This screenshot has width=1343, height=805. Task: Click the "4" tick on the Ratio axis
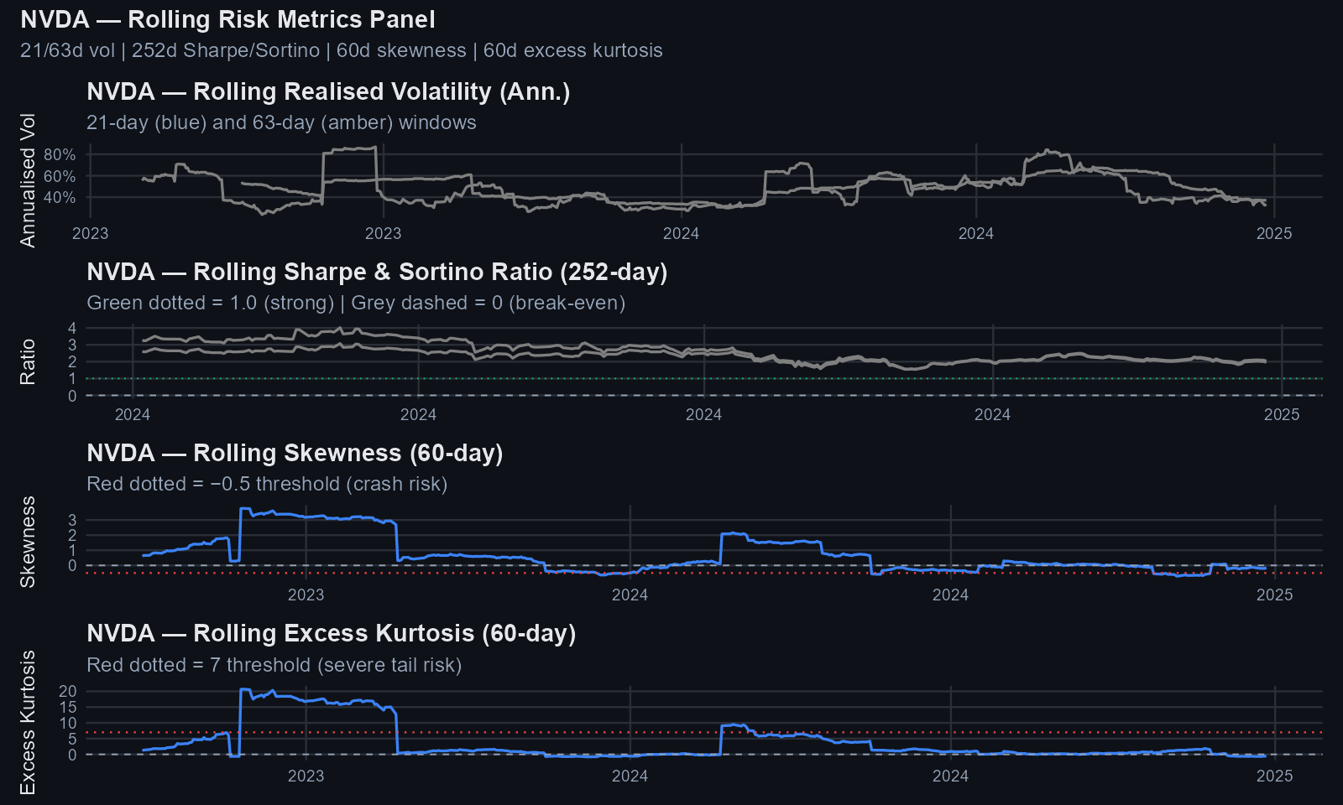[72, 327]
